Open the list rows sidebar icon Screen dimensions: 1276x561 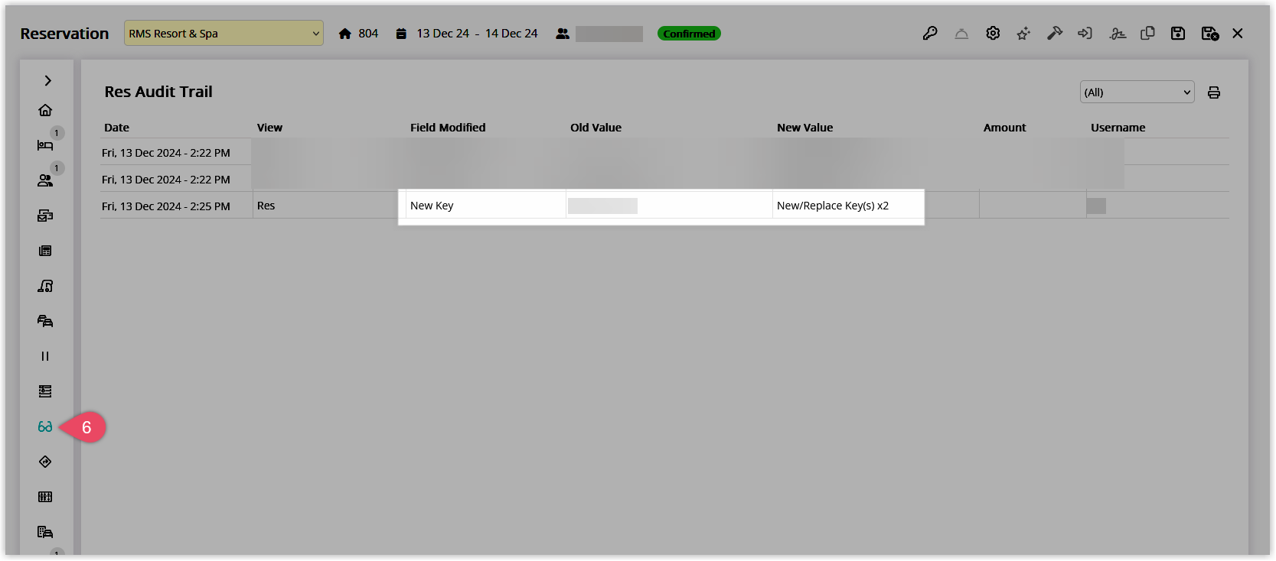click(45, 391)
